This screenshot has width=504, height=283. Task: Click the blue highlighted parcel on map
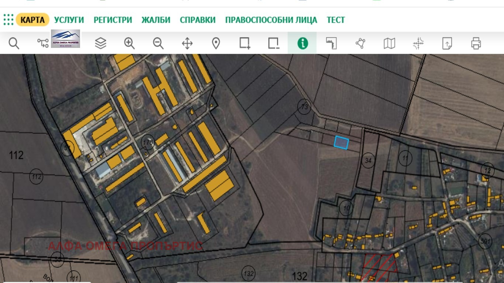coord(341,143)
